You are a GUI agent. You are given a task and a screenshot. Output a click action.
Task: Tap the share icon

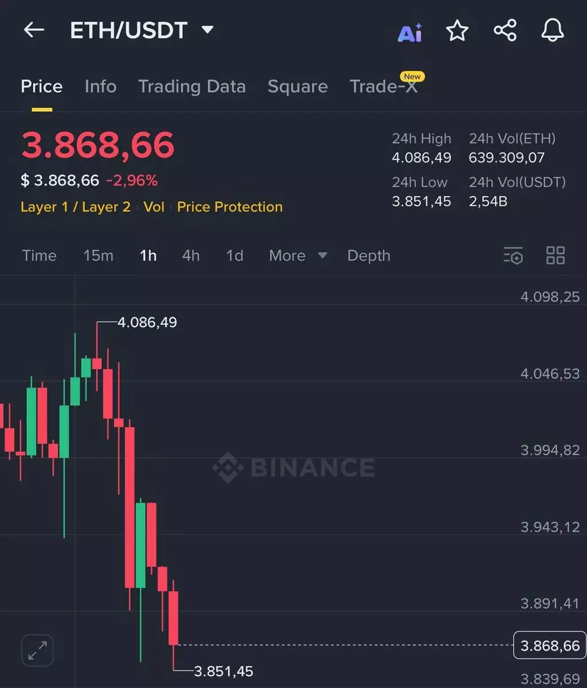(505, 31)
